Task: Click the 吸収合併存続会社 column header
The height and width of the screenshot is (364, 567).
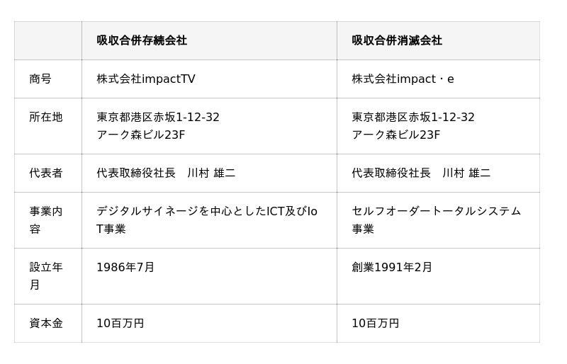Action: pos(142,40)
